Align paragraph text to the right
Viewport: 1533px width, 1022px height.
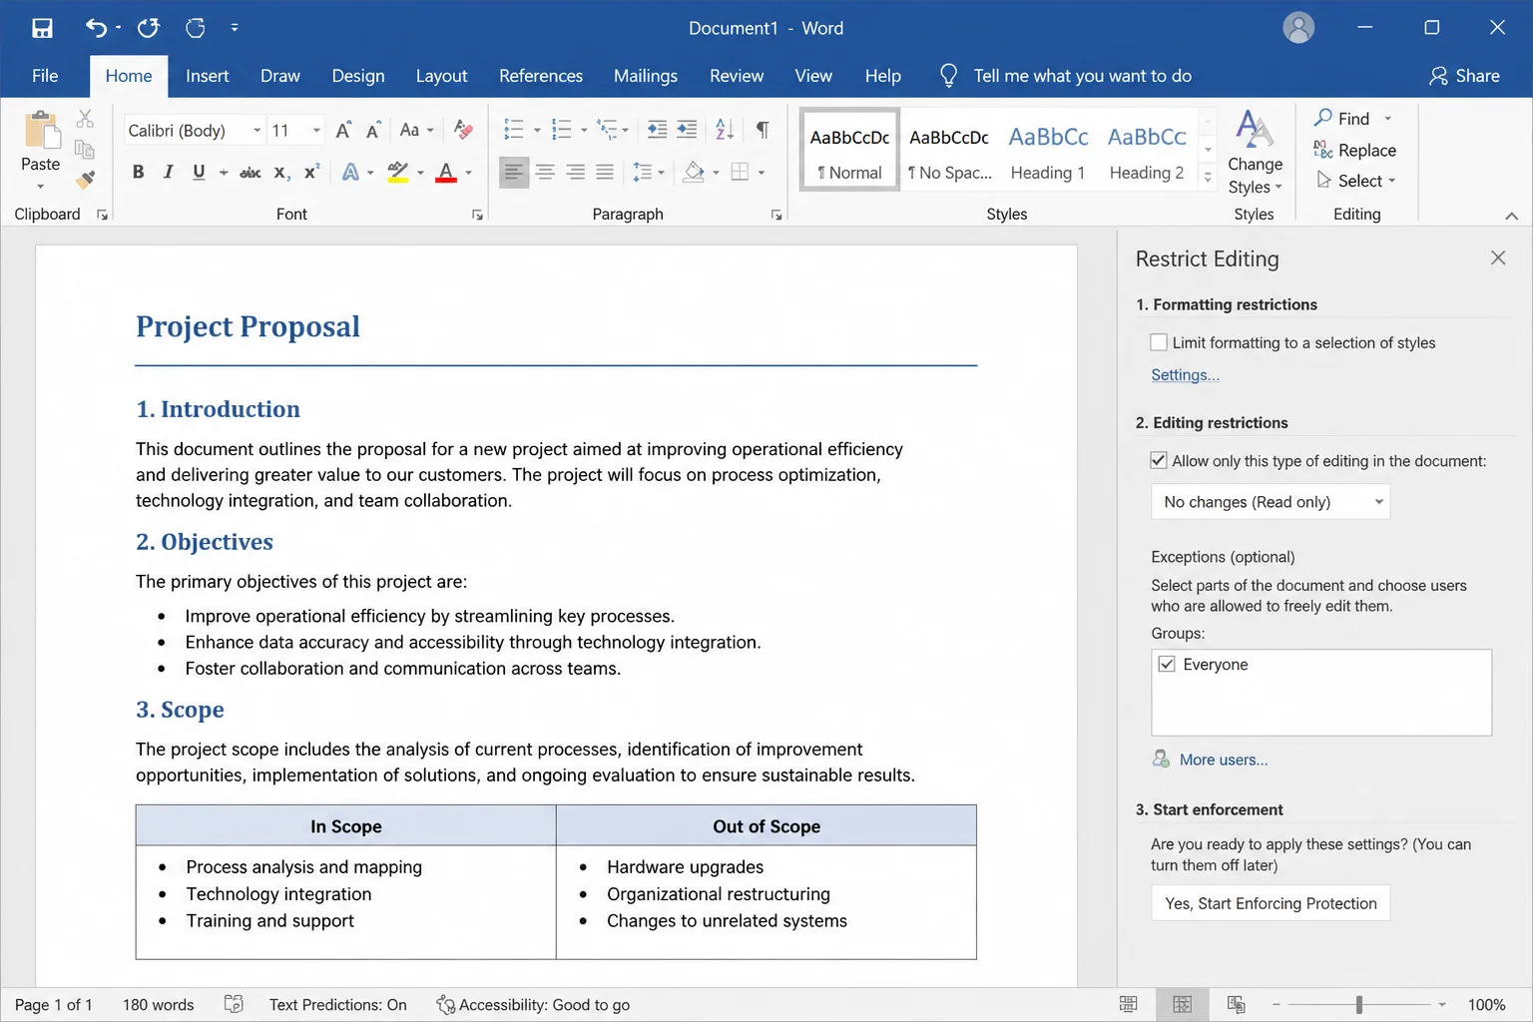575,172
